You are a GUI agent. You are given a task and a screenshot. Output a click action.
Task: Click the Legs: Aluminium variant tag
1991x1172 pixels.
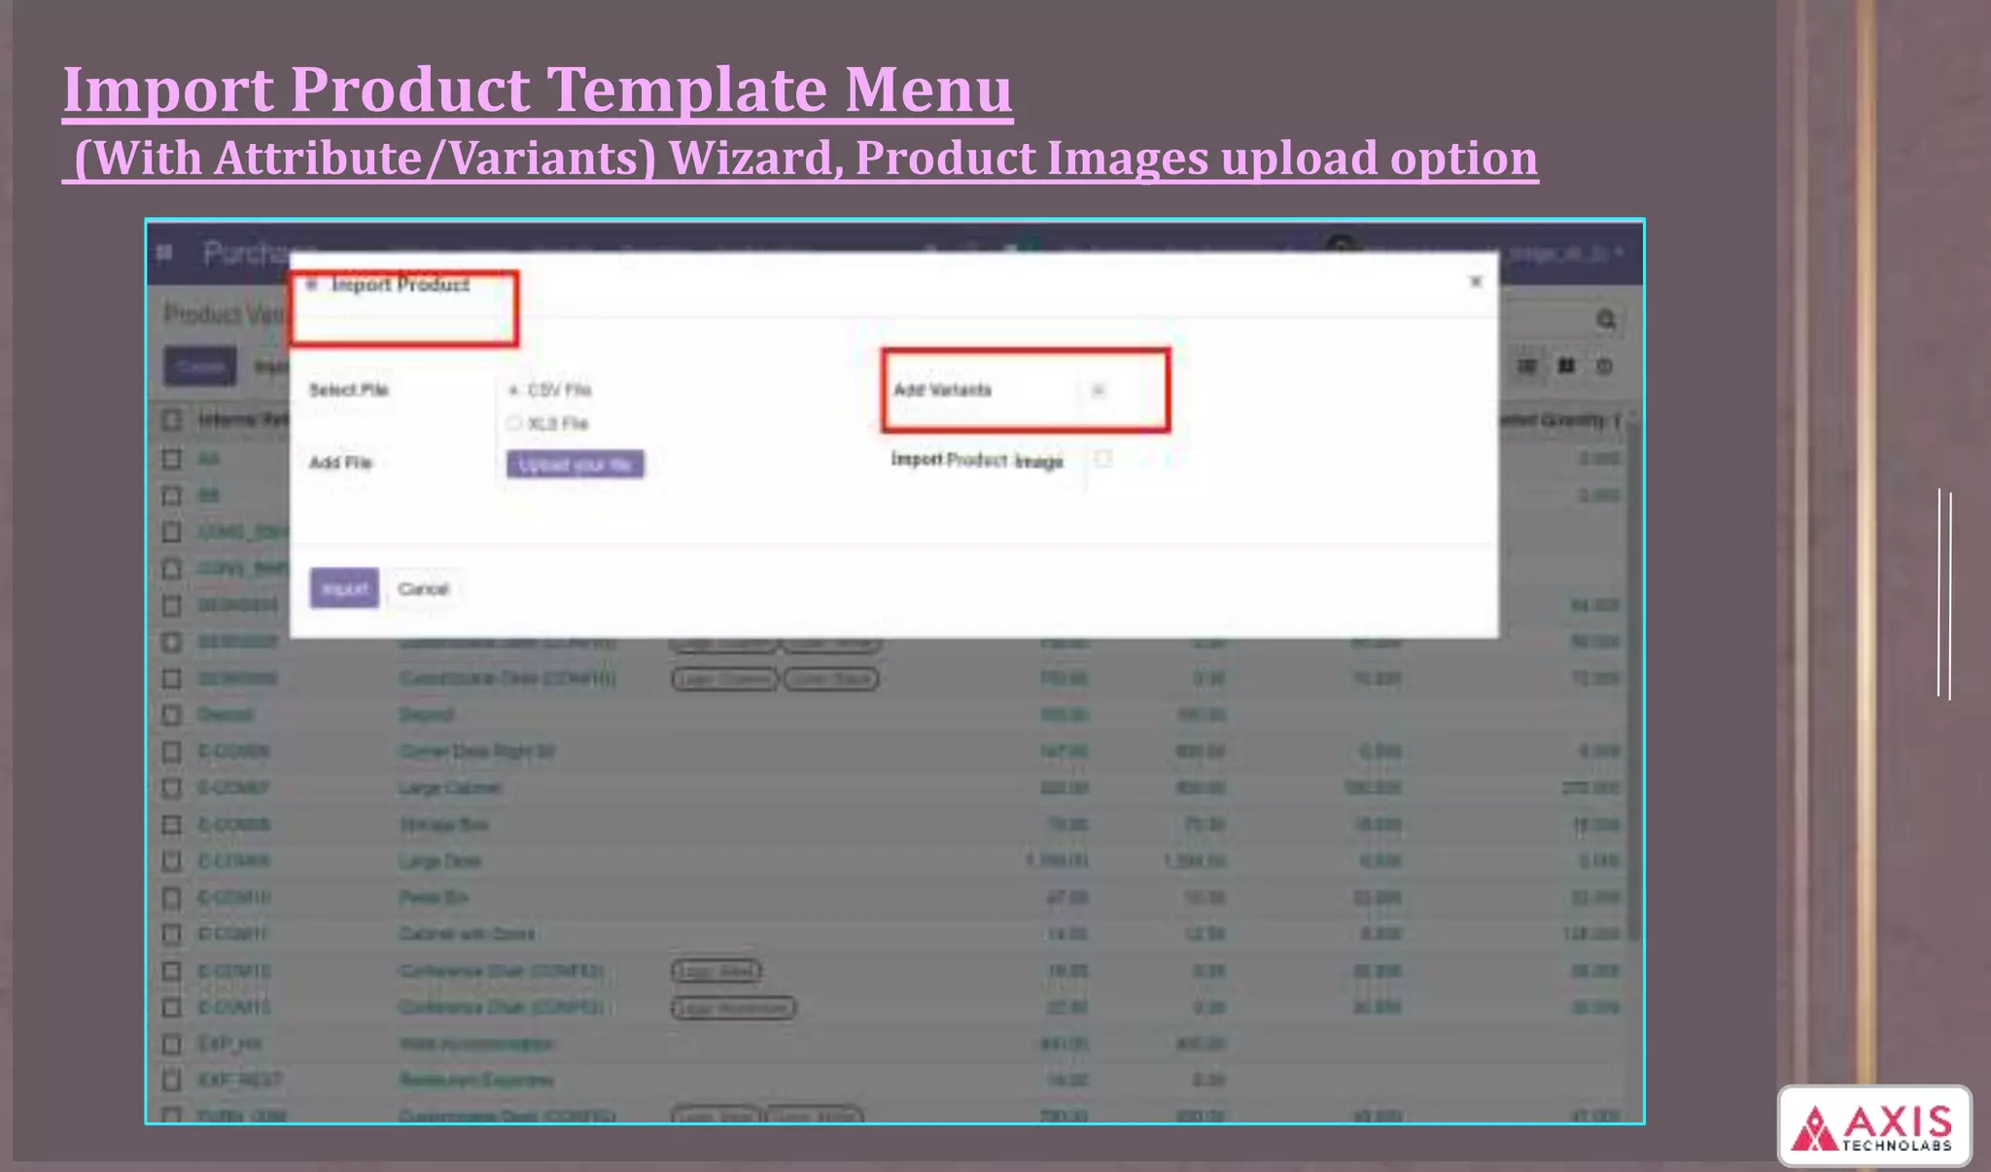[x=734, y=1008]
